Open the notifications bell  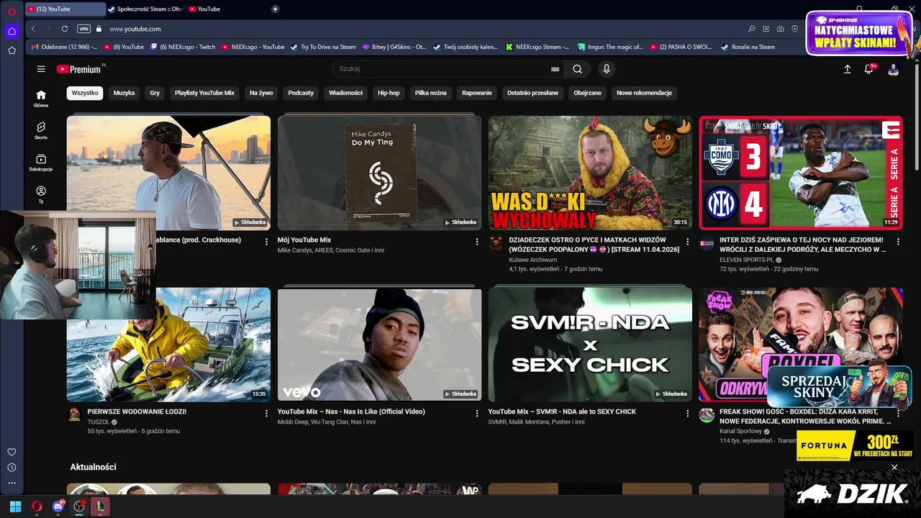click(869, 69)
